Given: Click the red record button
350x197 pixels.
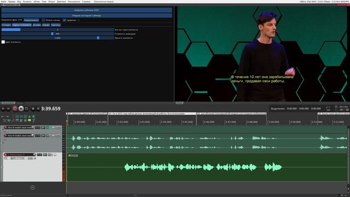Looking at the screenshot, I should (x=15, y=108).
